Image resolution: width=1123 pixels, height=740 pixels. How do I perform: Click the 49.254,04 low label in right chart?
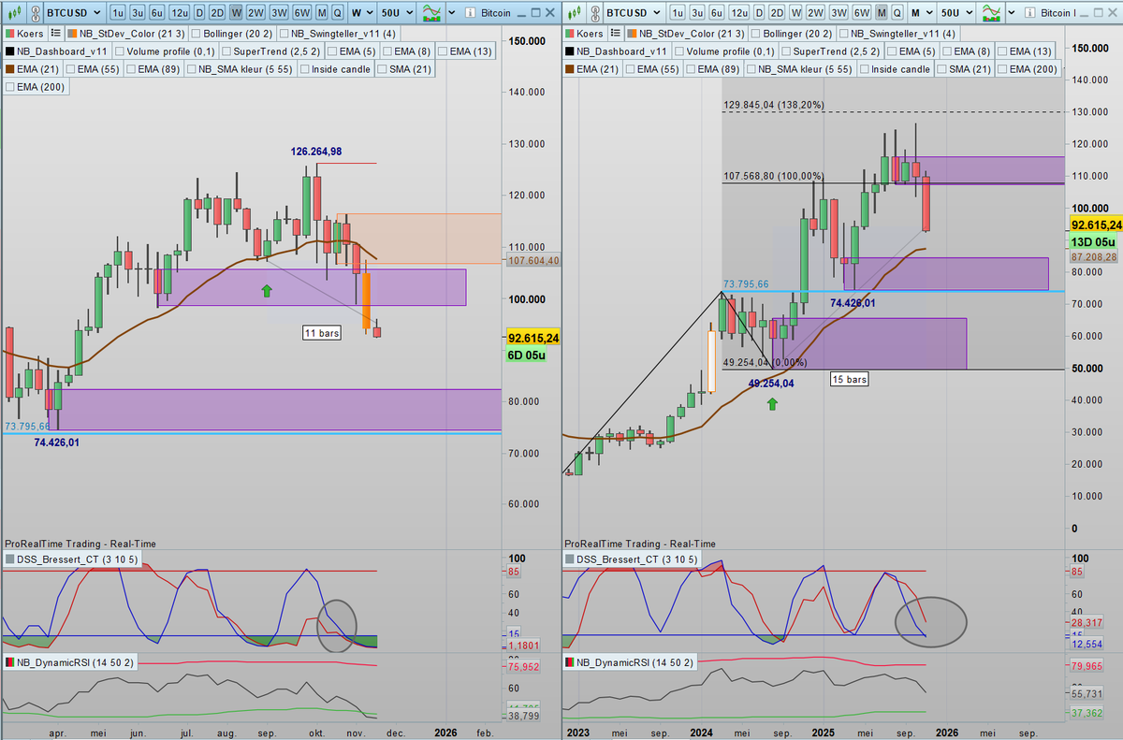(x=771, y=384)
